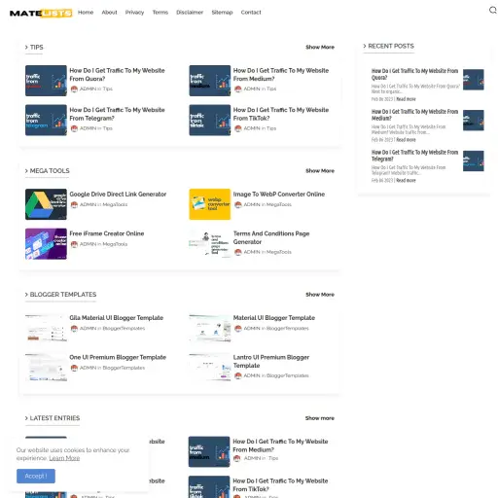This screenshot has height=498, width=498.
Task: Open Google Drive Direct Link Generator thumbnail
Action: point(46,204)
